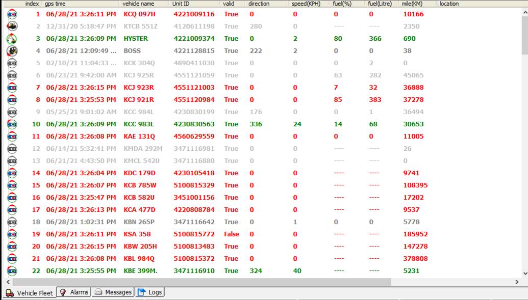The width and height of the screenshot is (528, 300).
Task: Click the vehicle icon for KBE 399M.
Action: point(12,271)
